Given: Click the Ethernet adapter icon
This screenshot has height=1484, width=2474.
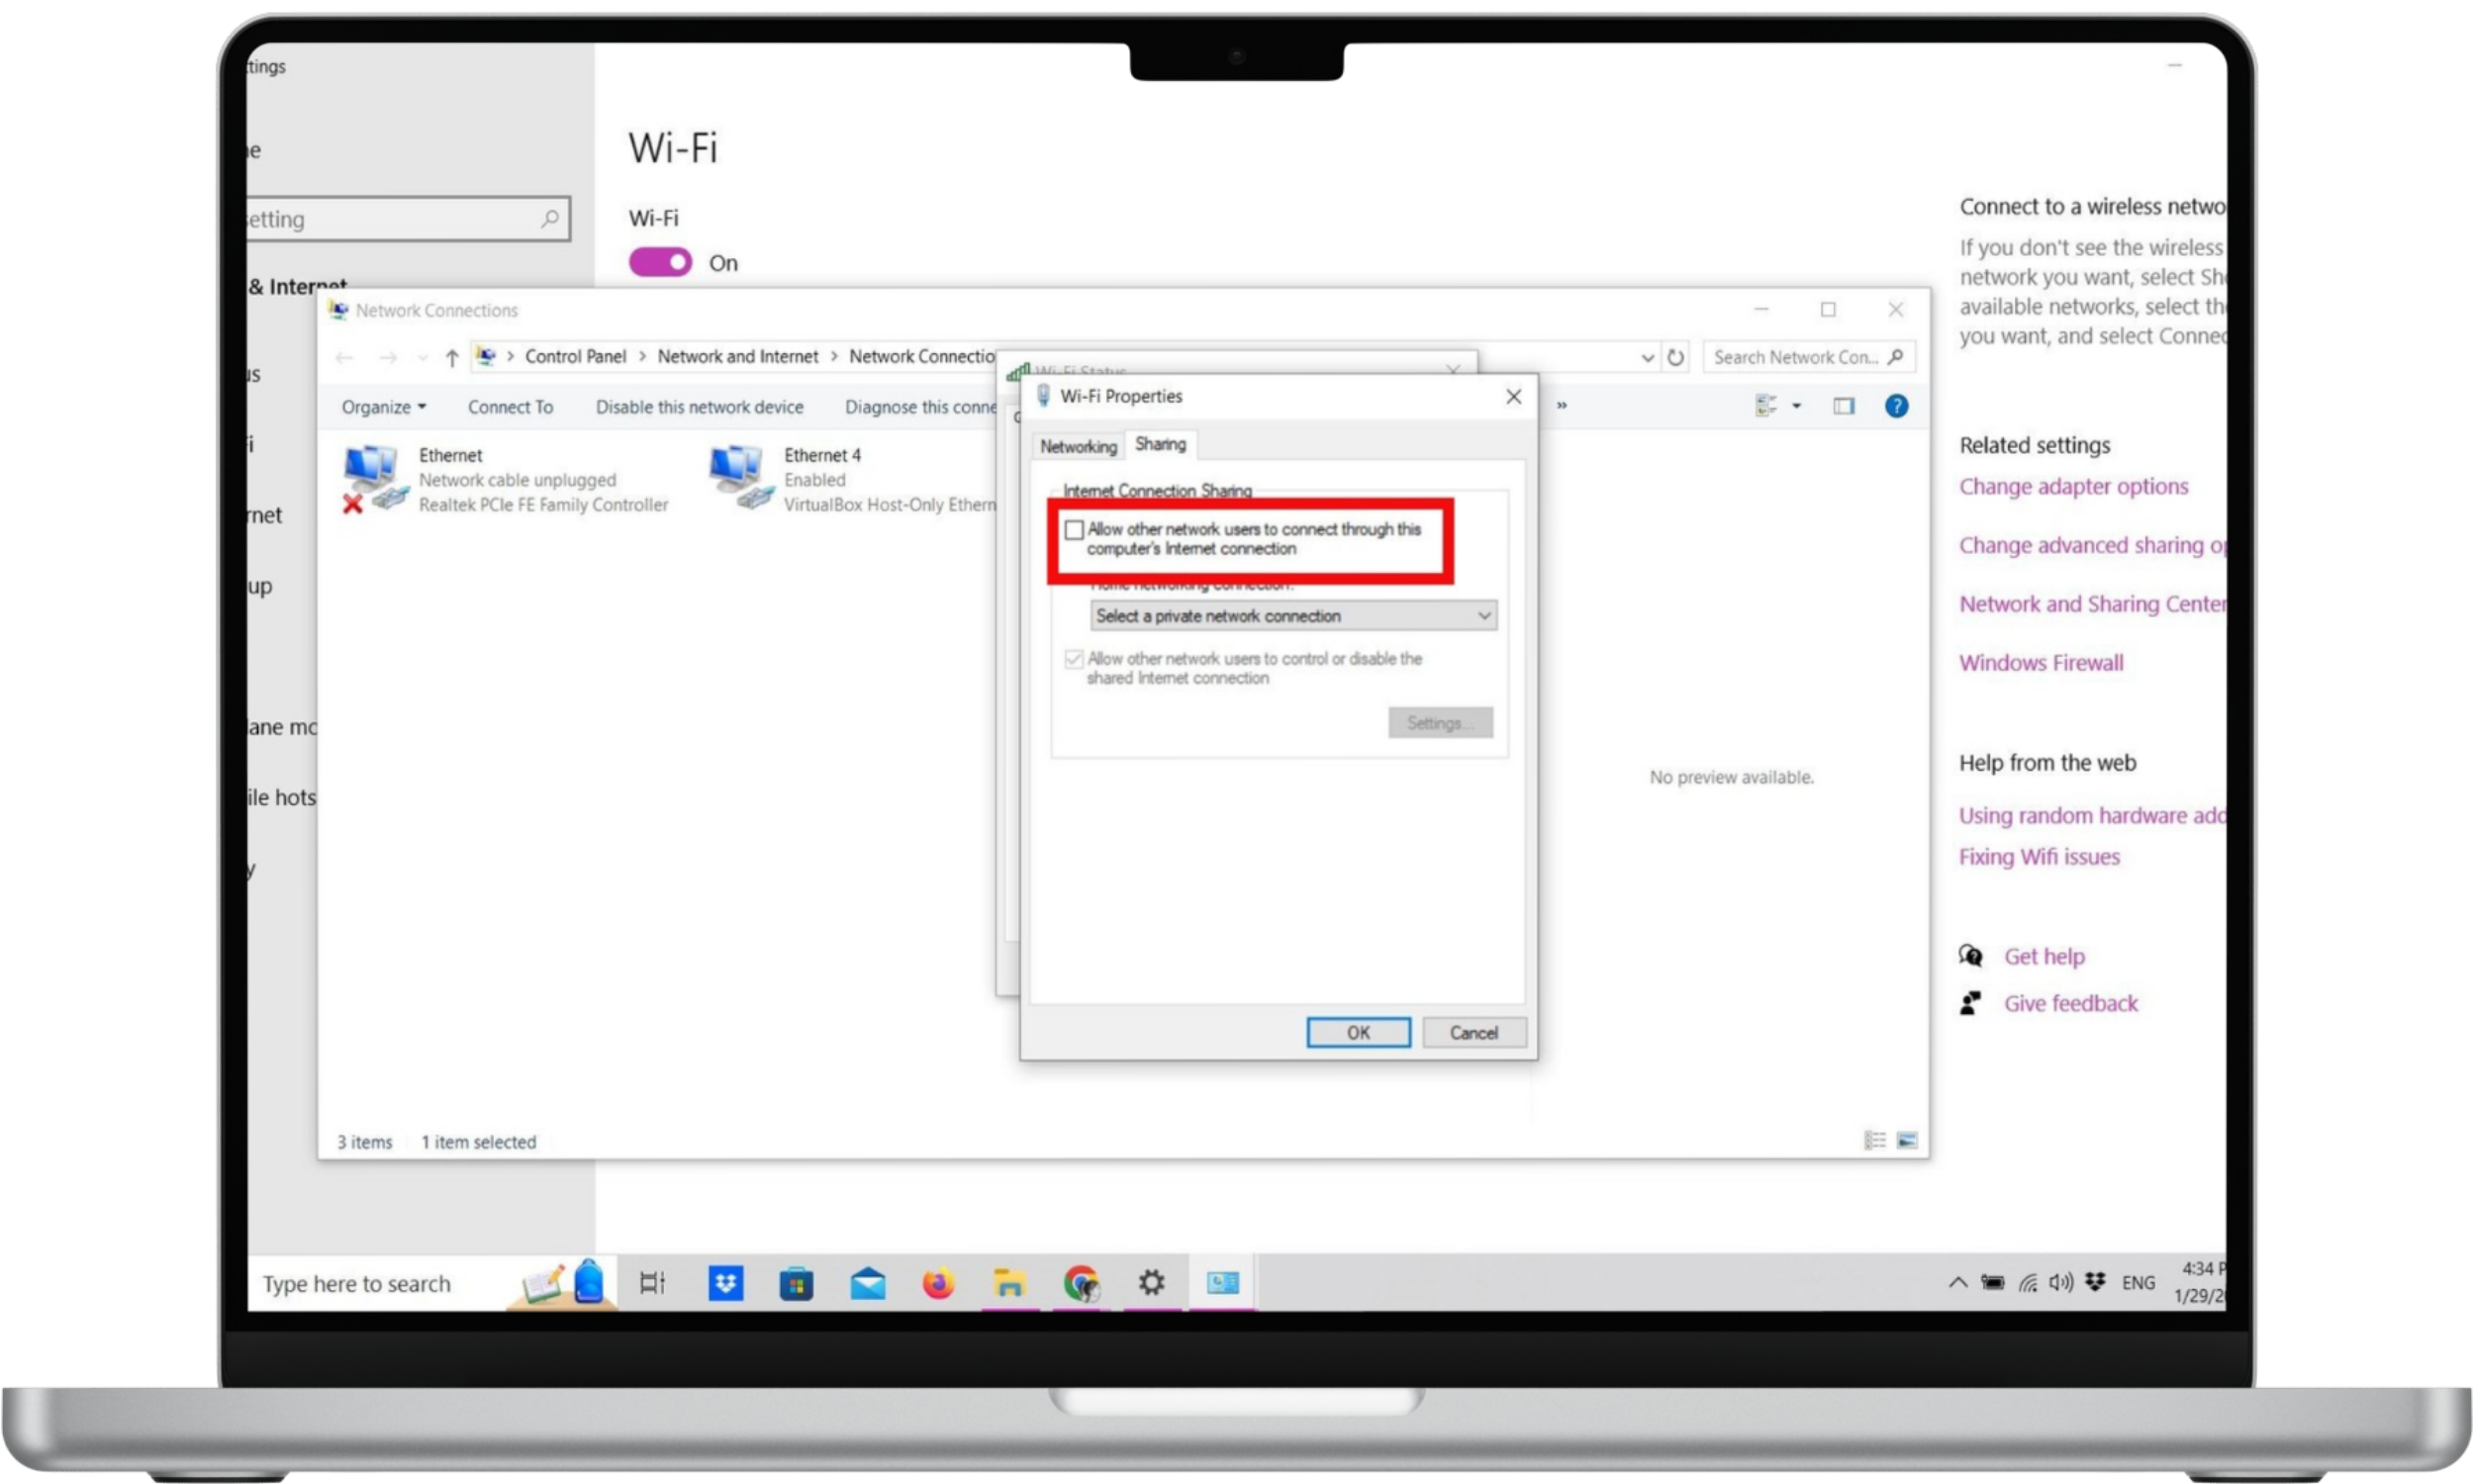Looking at the screenshot, I should pos(372,479).
